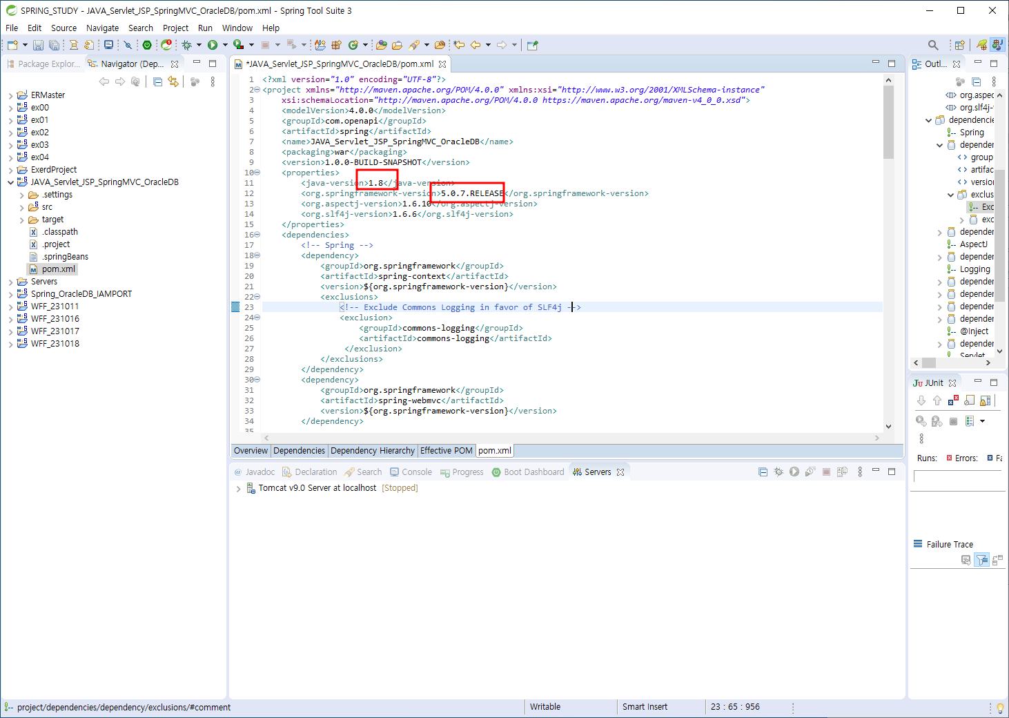Click the Debug bug icon in toolbar
The image size is (1009, 718).
pos(186,45)
